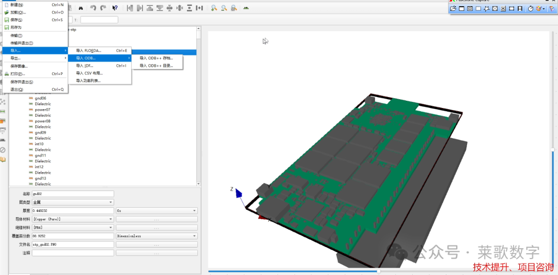
Task: Click the distribute horizontally toolbar icon
Action: 199,8
